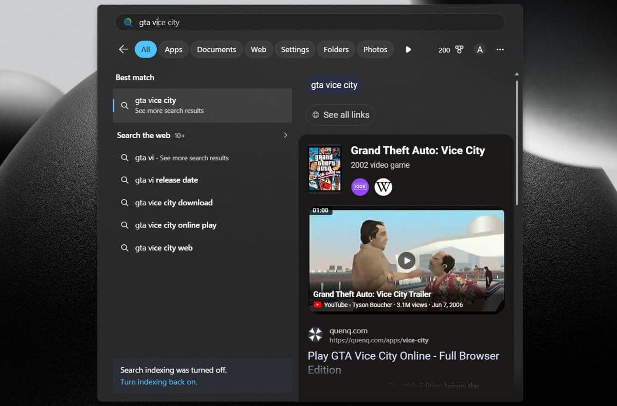Play the Vice City trailer video
Image resolution: width=617 pixels, height=406 pixels.
pos(407,260)
